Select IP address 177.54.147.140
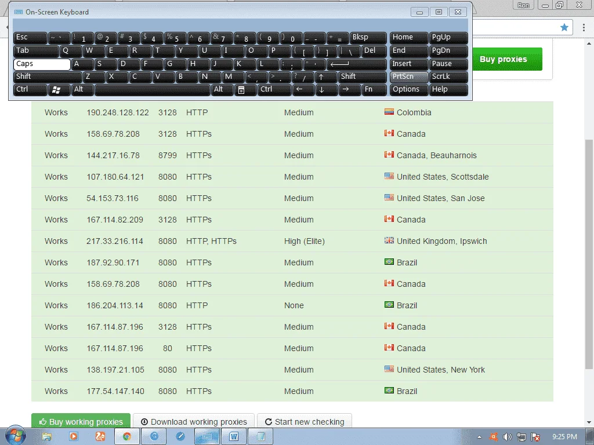This screenshot has width=594, height=445. point(115,391)
